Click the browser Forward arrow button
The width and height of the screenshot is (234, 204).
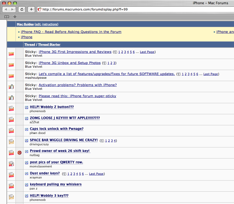pyautogui.click(x=13, y=9)
